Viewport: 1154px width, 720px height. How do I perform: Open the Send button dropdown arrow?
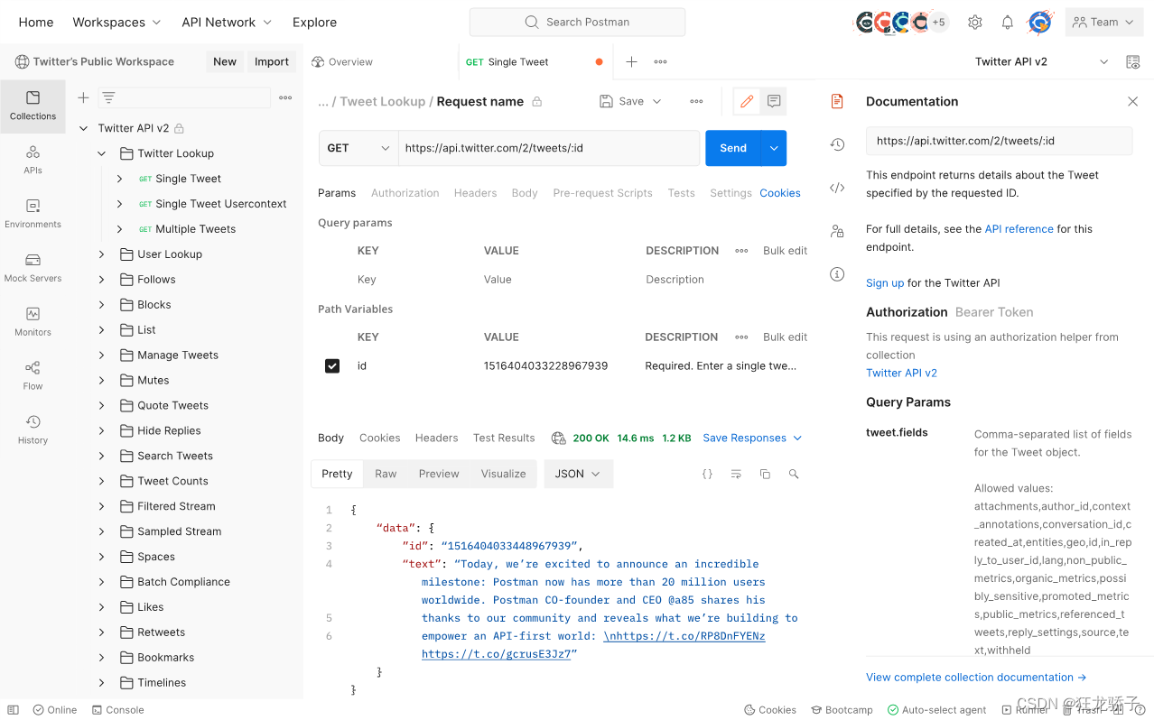tap(774, 148)
